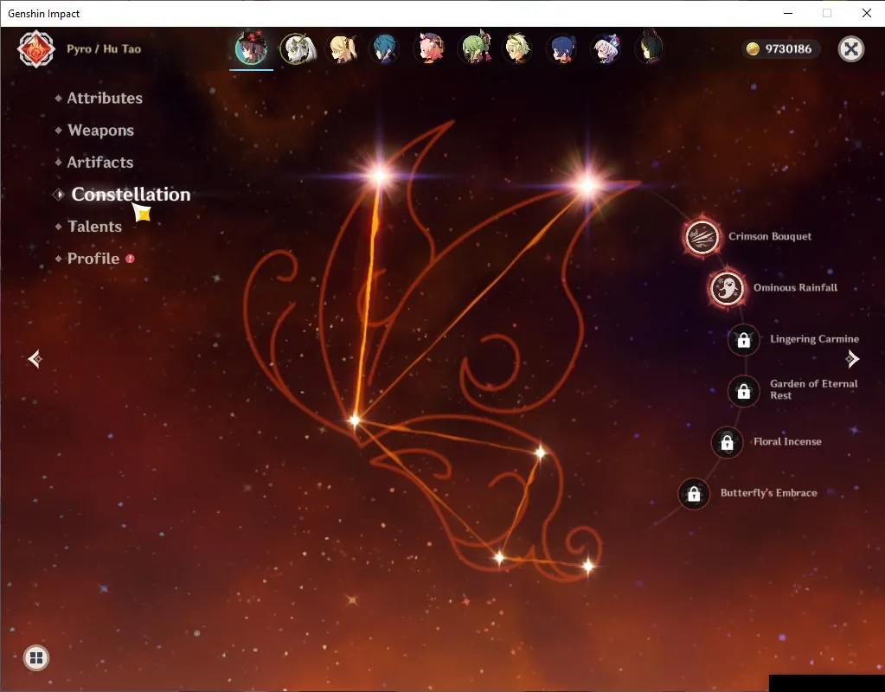
Task: Click the locked Lingering Carmine node
Action: point(743,340)
